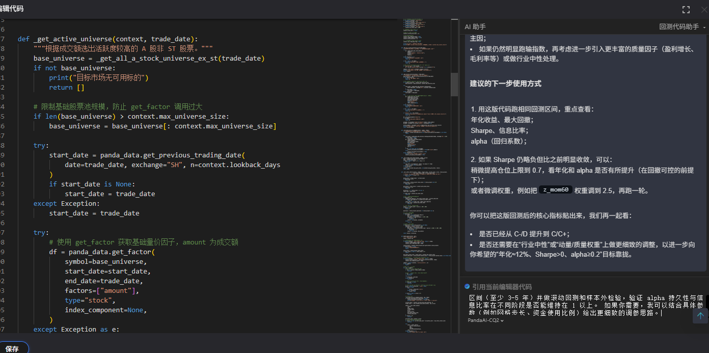The image size is (709, 353).
Task: Click the start_date=start_date, line
Action: click(x=107, y=271)
